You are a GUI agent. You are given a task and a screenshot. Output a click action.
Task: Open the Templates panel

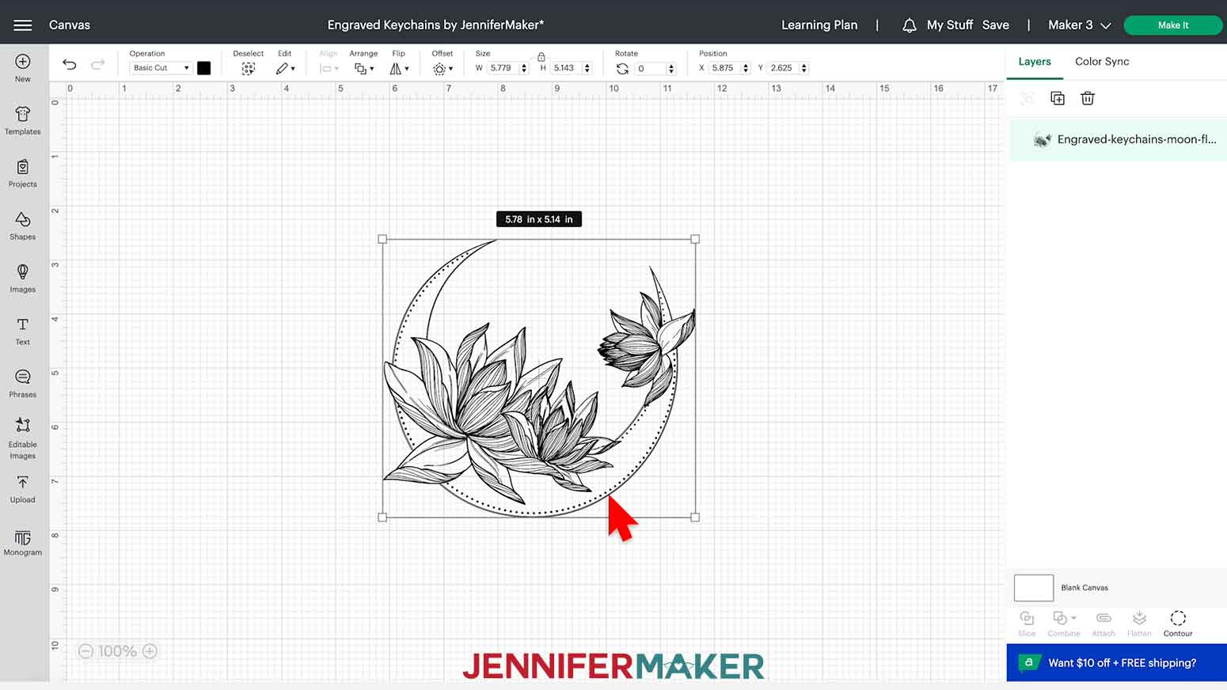23,120
